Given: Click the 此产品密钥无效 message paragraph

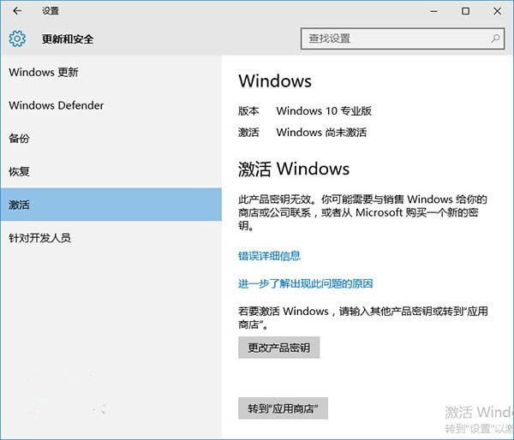Looking at the screenshot, I should (x=362, y=212).
